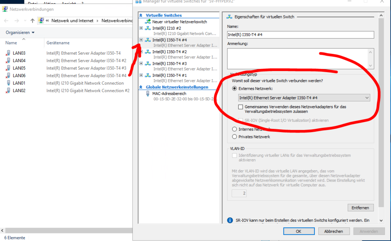The height and width of the screenshot is (241, 391).
Task: Collapse the 'Virtuelle Switches' section
Action: [x=141, y=15]
